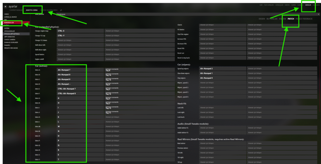
Task: Open Sonuçlar in the top menu
Action: click(x=280, y=5)
